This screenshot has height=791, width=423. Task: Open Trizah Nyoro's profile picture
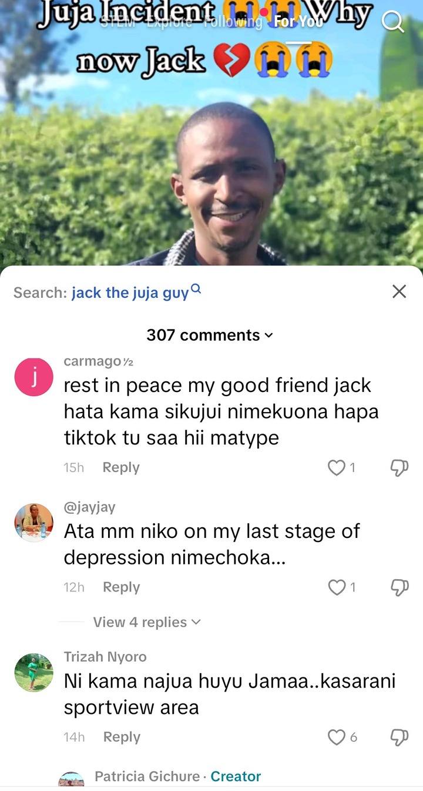34,672
